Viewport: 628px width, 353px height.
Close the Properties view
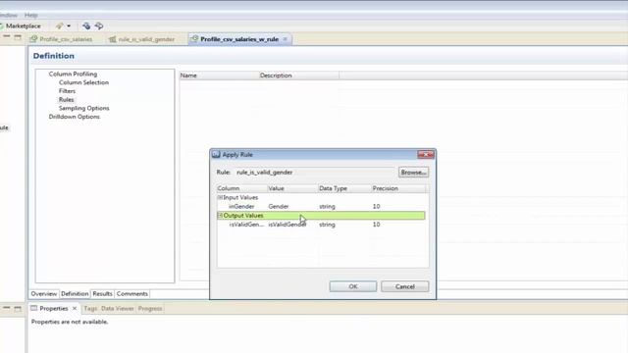click(75, 309)
